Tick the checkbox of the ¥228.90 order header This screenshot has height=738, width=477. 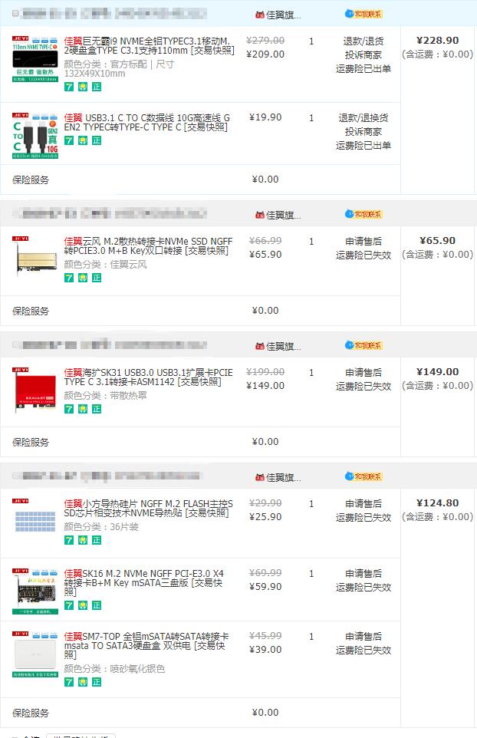pyautogui.click(x=15, y=13)
